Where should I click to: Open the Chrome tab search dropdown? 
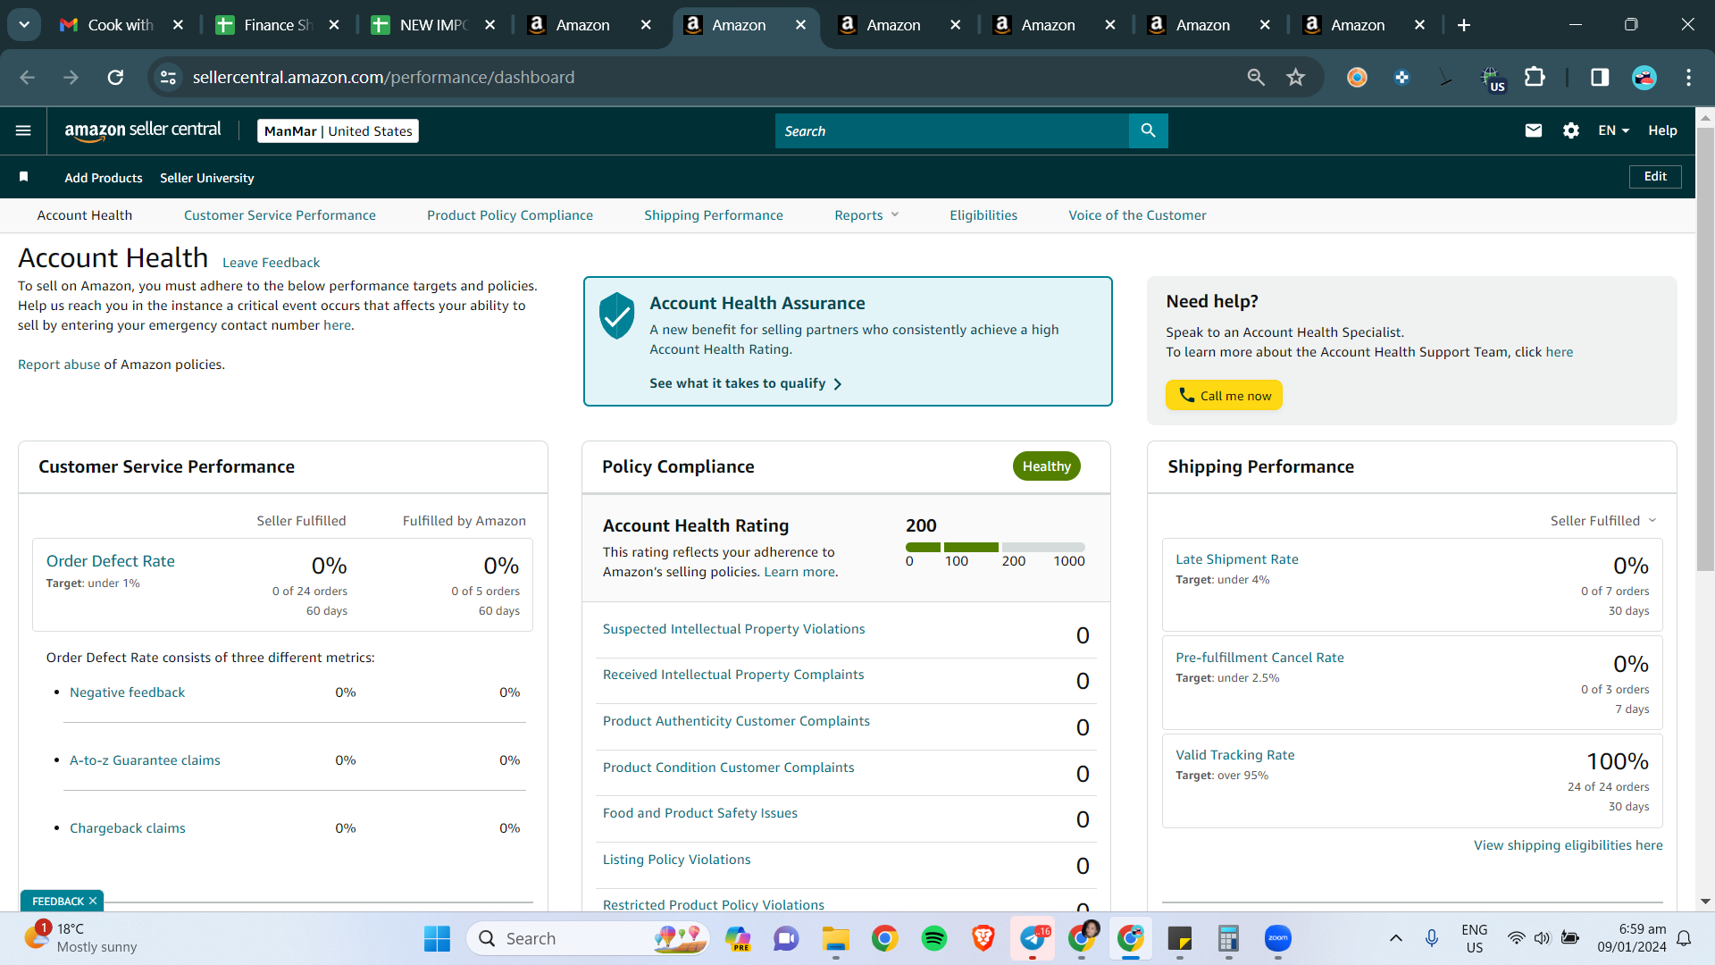tap(24, 25)
